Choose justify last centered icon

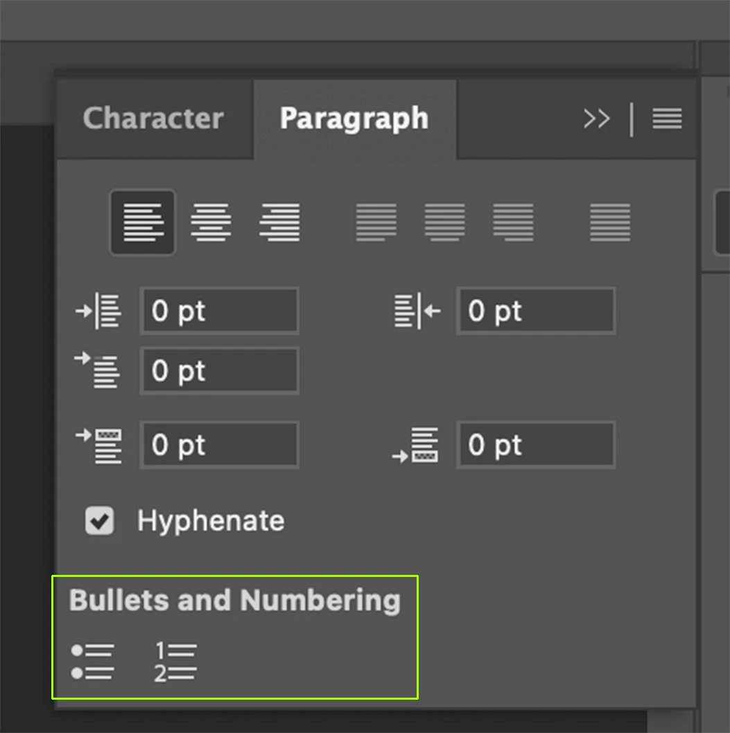(x=444, y=223)
